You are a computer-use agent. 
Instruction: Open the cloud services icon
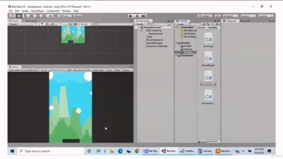218,16
